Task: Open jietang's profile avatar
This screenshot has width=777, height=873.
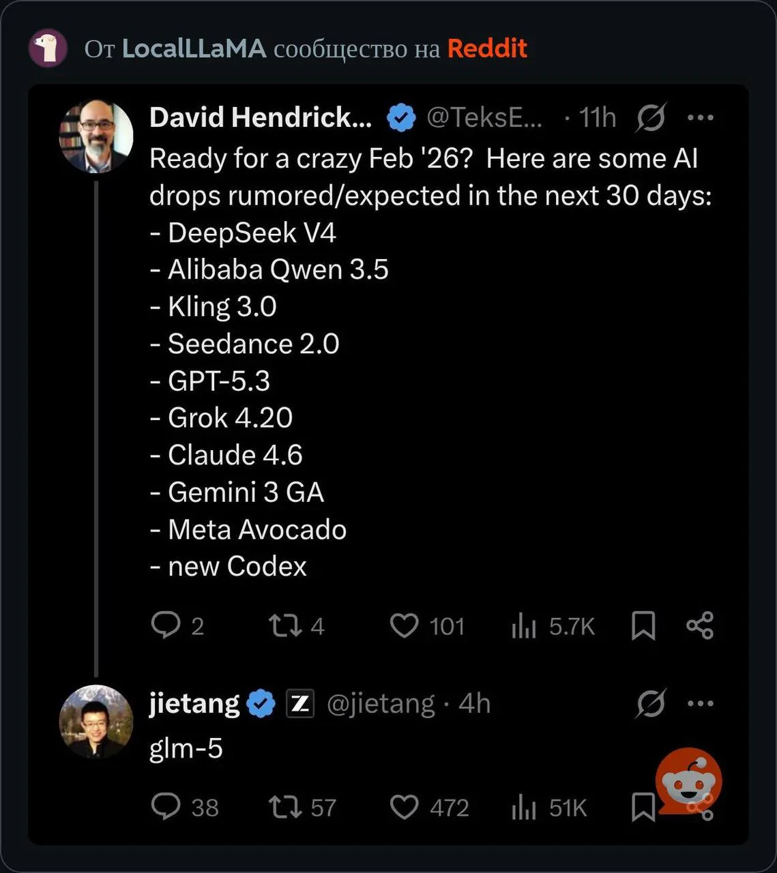Action: pyautogui.click(x=96, y=722)
